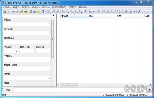154x98 pixels.
Task: Open the tag sources dropdown arrow
Action: [134, 12]
